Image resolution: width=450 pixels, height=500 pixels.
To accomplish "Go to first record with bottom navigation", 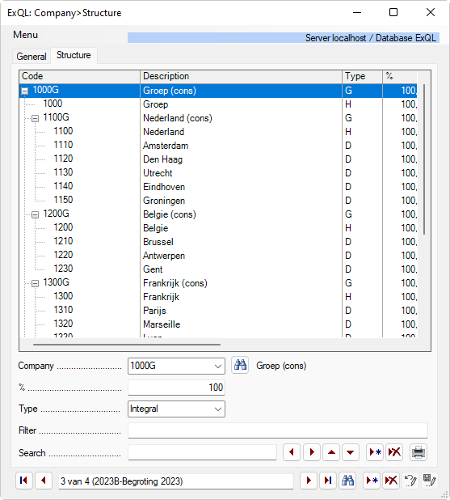I will coord(24,481).
